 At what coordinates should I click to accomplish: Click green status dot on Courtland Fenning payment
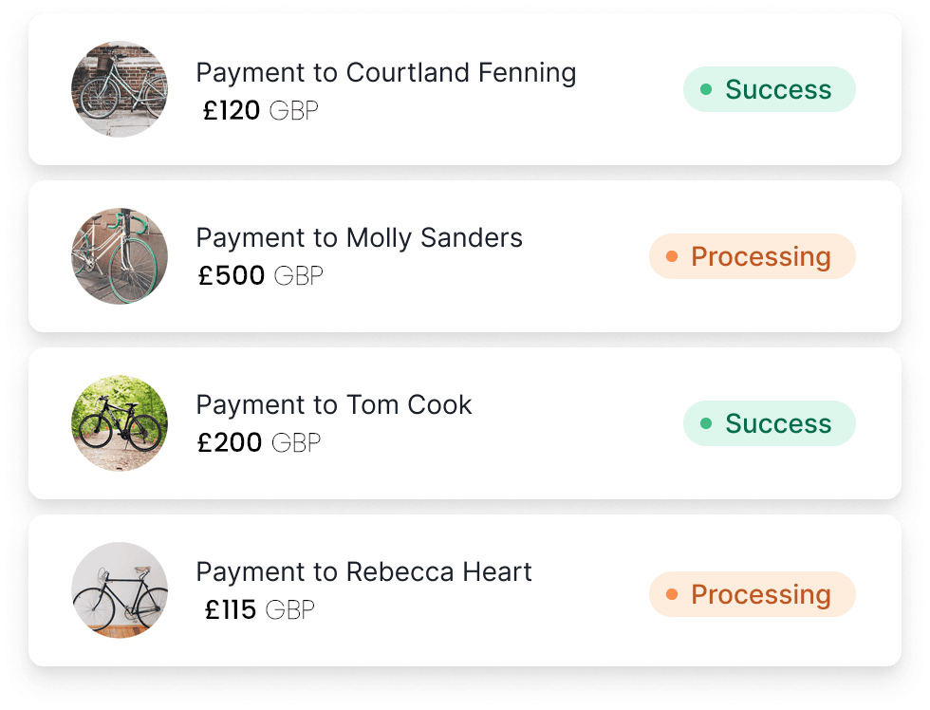pos(706,89)
